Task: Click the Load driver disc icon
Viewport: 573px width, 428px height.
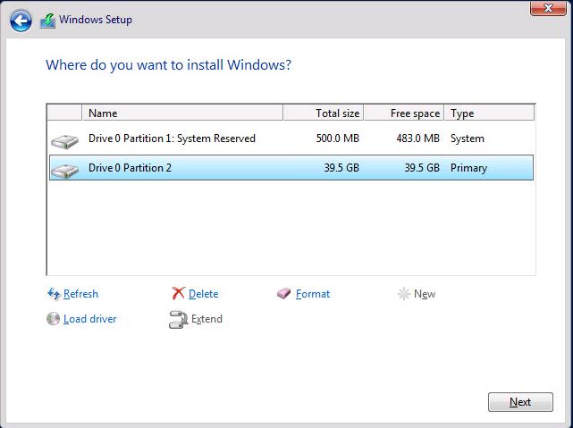Action: 53,318
